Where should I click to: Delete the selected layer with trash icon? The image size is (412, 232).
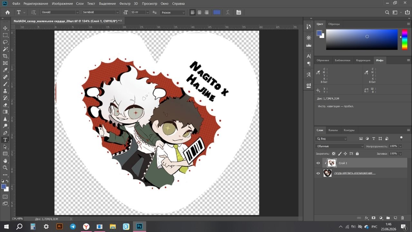[403, 218]
